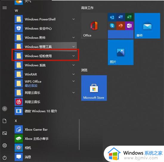This screenshot has width=164, height=162.
Task: Open Documents from Start sidebar
Action: pos(4,121)
